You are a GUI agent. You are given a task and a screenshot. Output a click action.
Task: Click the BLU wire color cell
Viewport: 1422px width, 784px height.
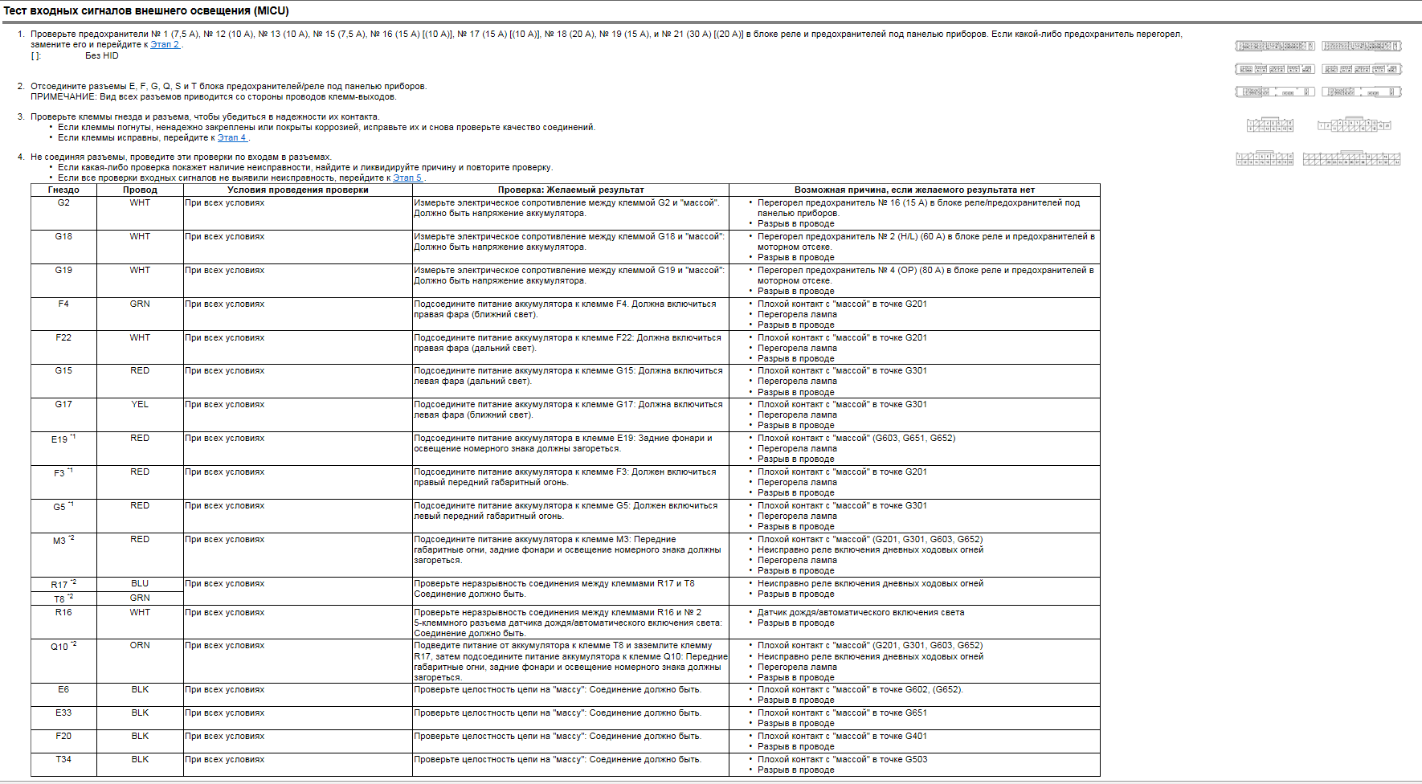point(140,584)
